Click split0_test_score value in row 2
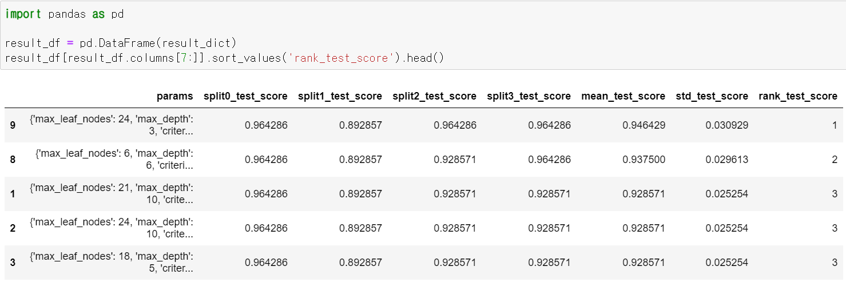846x282 pixels. pos(266,228)
